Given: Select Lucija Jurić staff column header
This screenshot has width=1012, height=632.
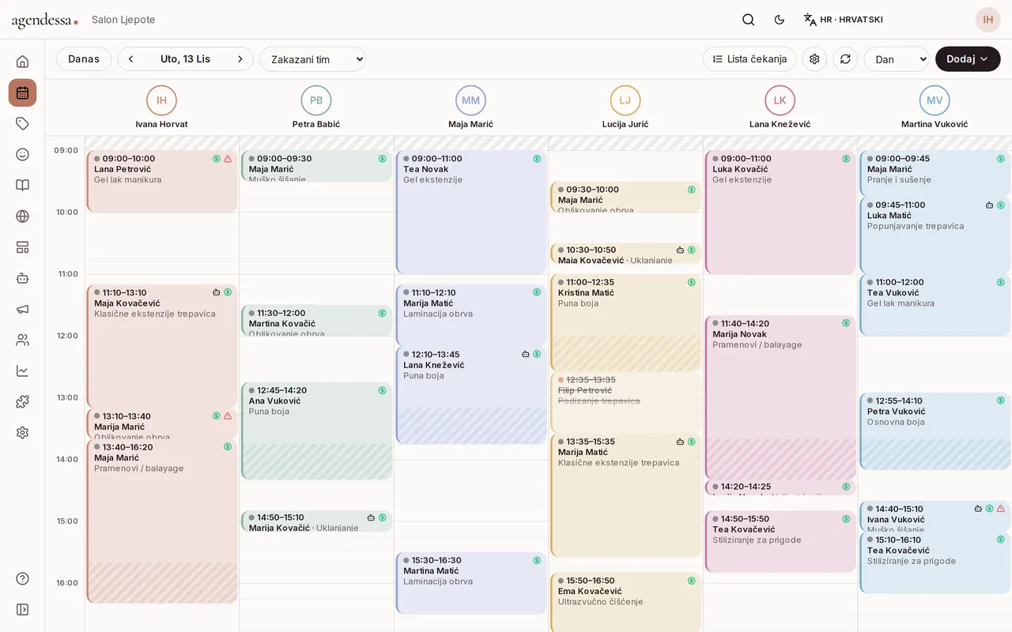Looking at the screenshot, I should 625,107.
